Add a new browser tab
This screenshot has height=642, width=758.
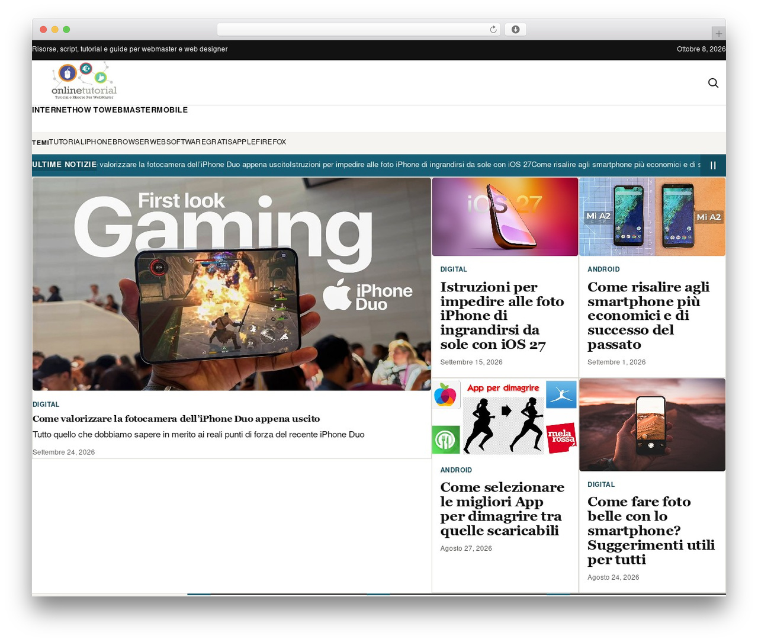click(x=718, y=34)
